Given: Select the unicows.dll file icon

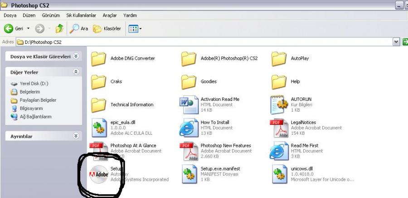Looking at the screenshot, I should [280, 174].
